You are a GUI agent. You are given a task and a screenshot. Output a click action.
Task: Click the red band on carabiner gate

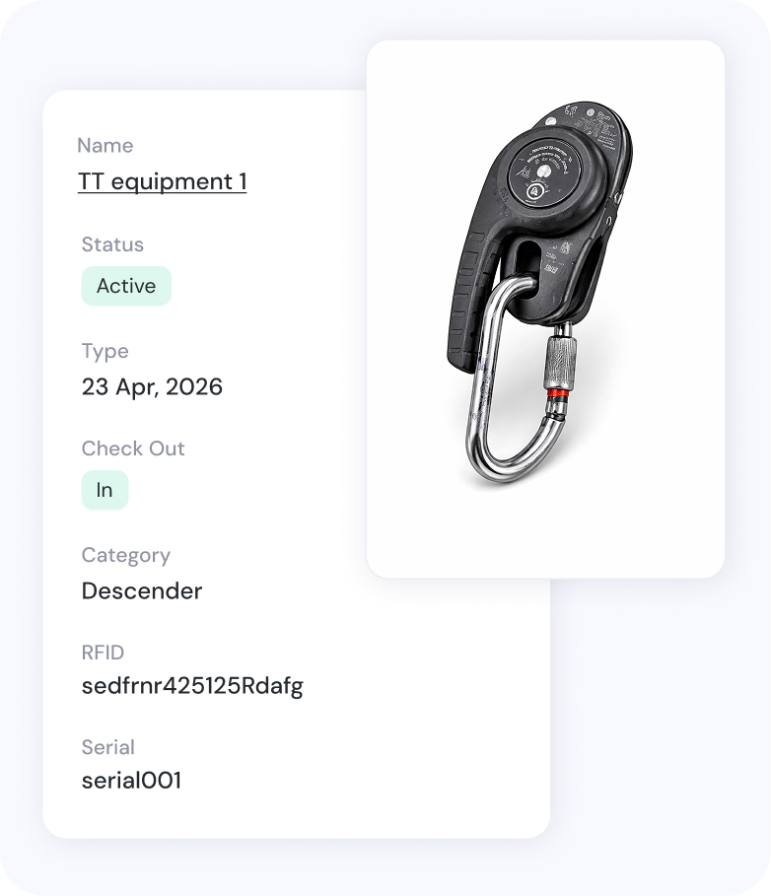pos(558,392)
